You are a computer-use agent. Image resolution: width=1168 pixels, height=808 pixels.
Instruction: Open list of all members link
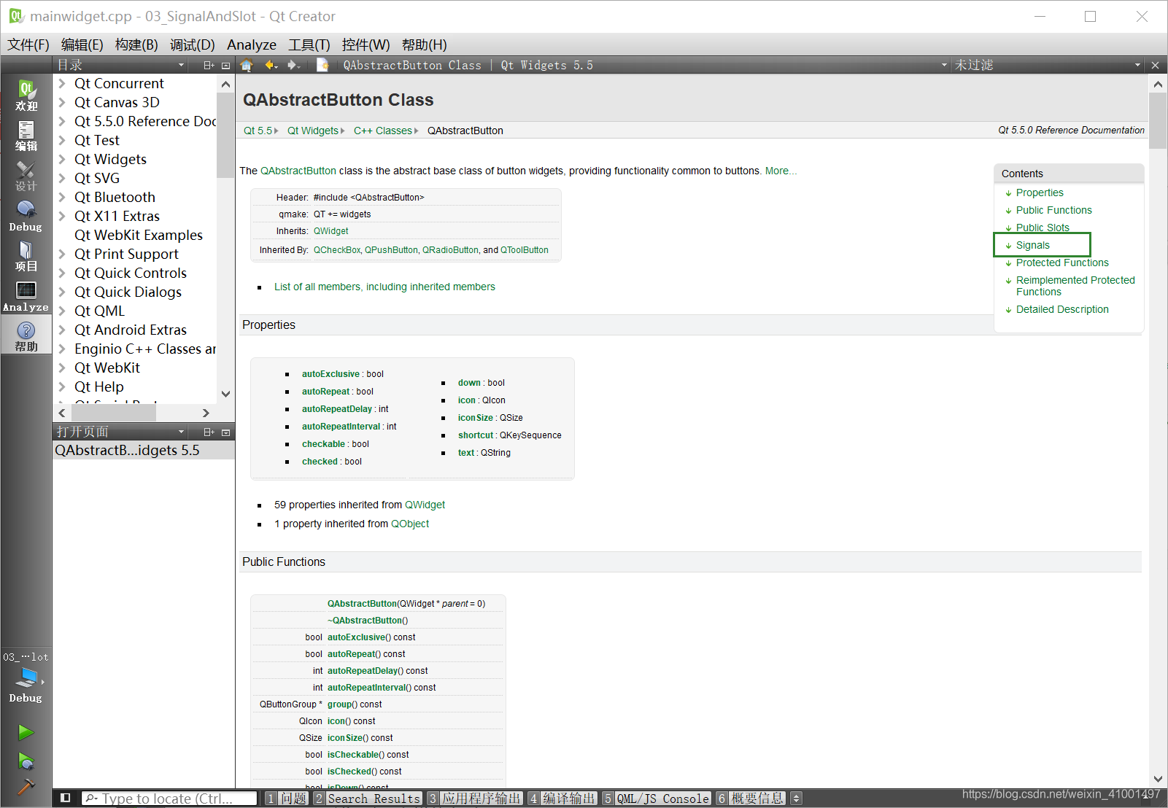pos(384,287)
